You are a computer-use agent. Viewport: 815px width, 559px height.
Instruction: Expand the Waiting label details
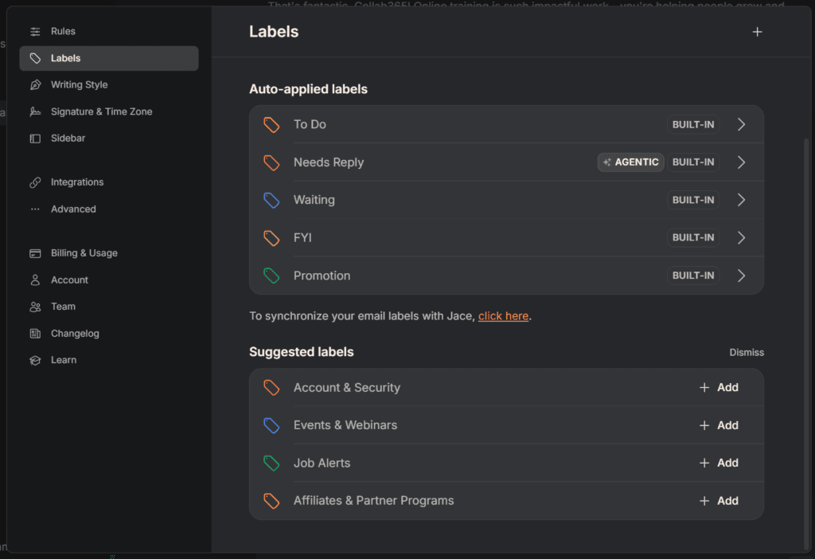click(x=741, y=200)
